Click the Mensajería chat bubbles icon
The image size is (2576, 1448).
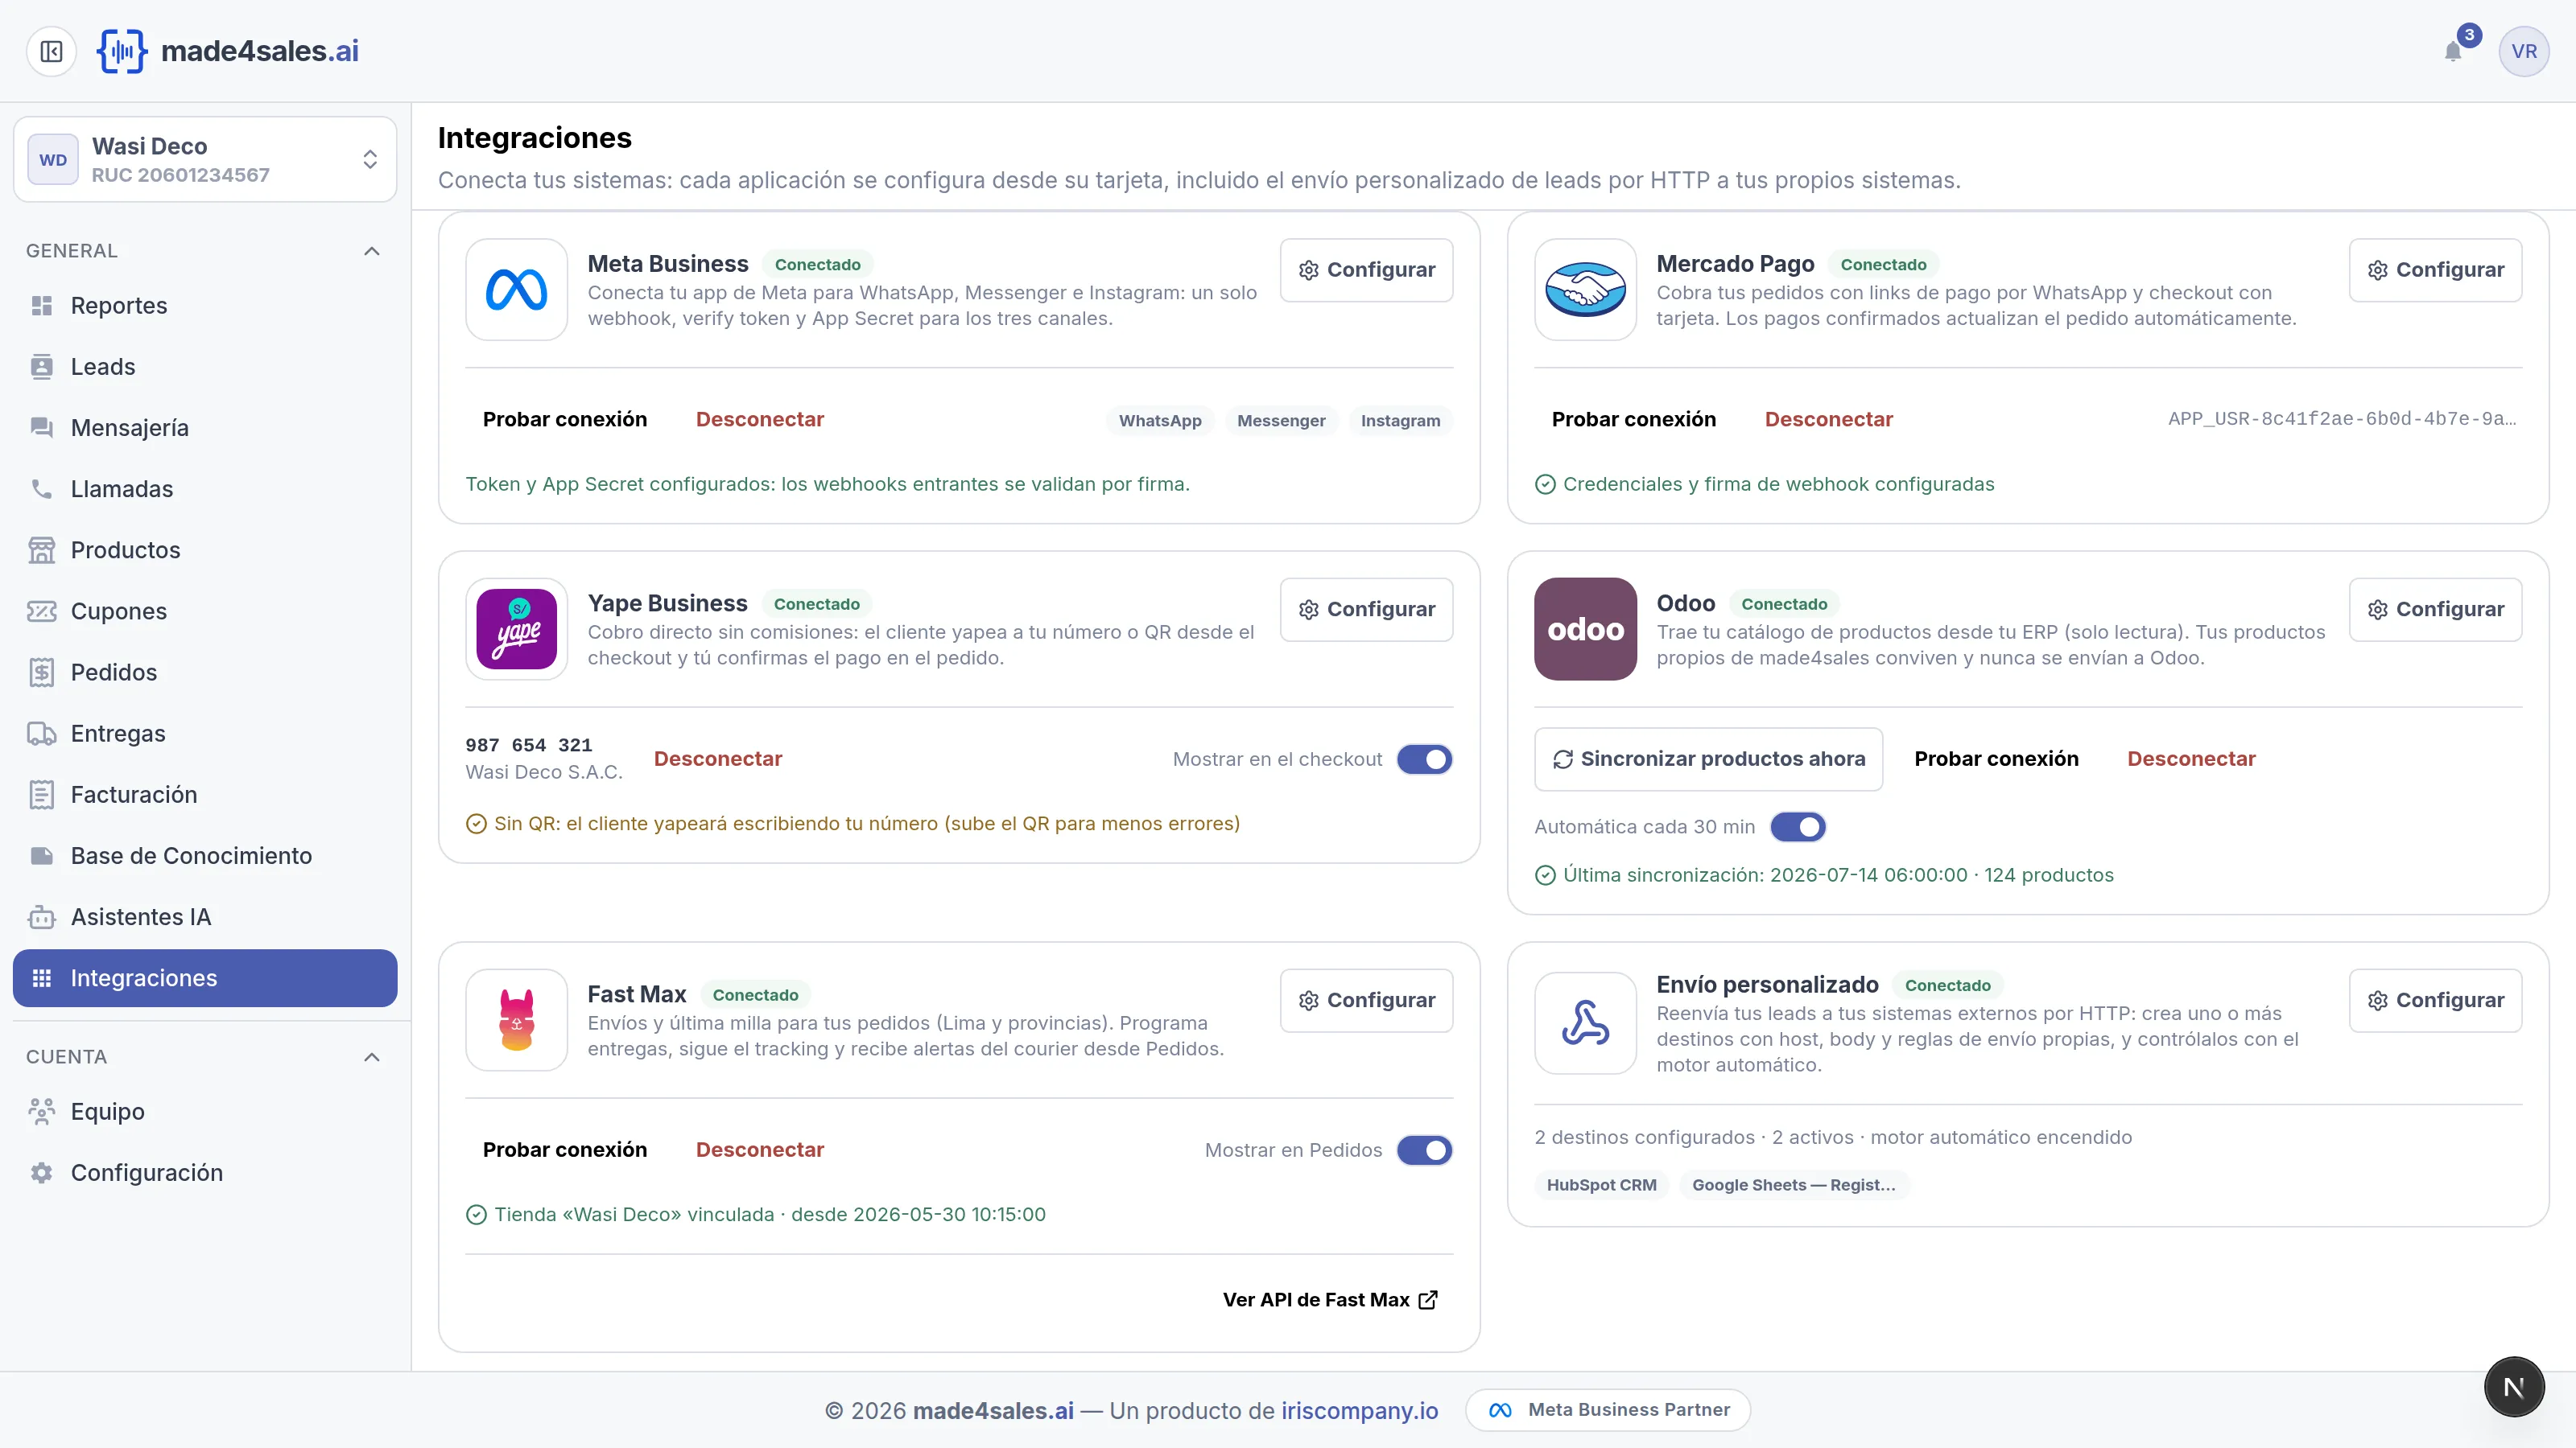click(x=41, y=428)
